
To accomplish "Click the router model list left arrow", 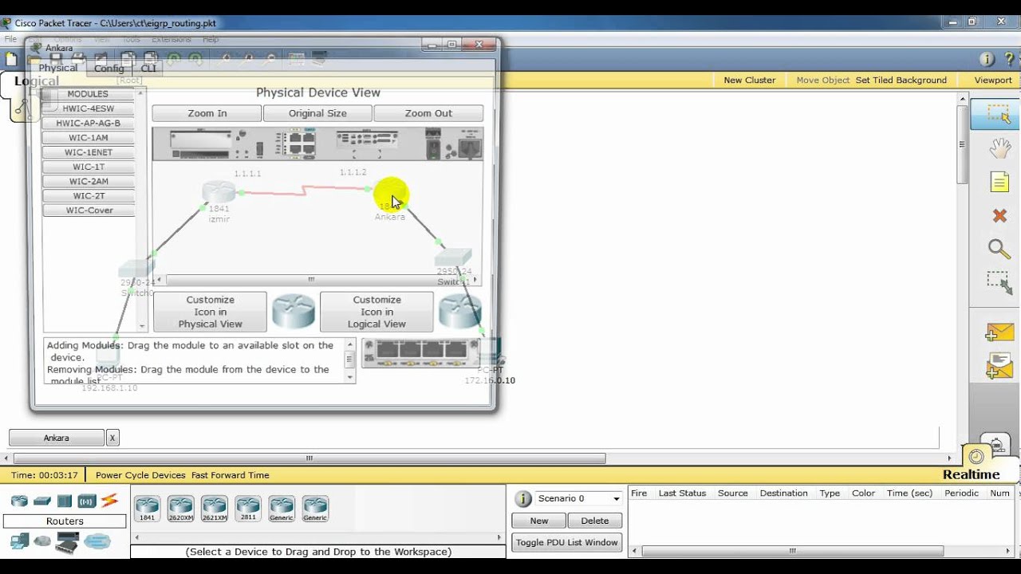I will point(136,537).
